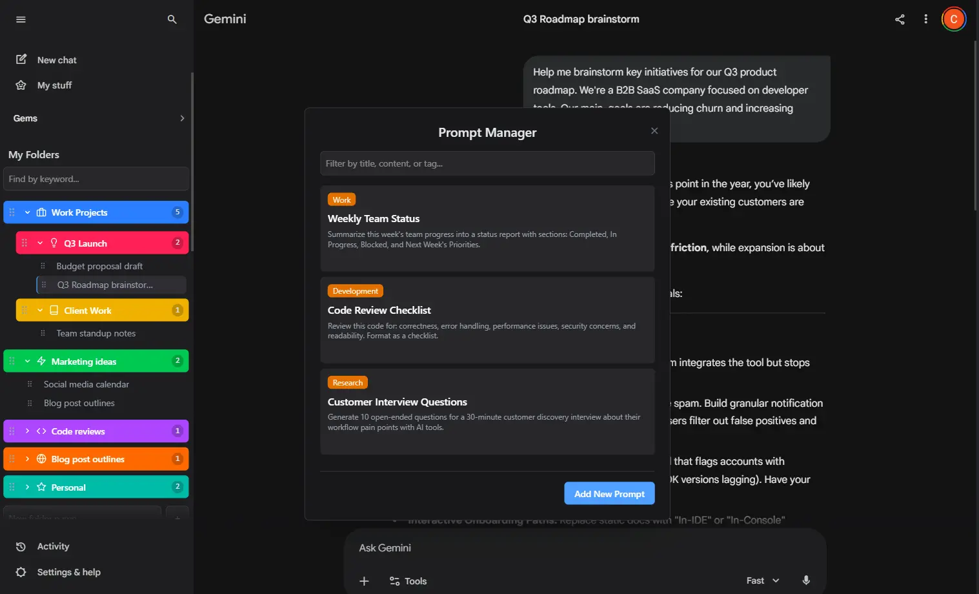Click the search icon in the sidebar

pos(172,19)
